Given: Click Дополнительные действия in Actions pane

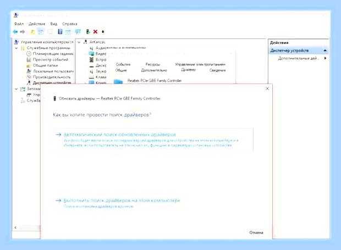Looking at the screenshot, I should coord(298,58).
